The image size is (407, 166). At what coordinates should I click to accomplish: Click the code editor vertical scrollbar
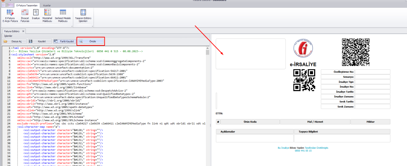coord(208,102)
